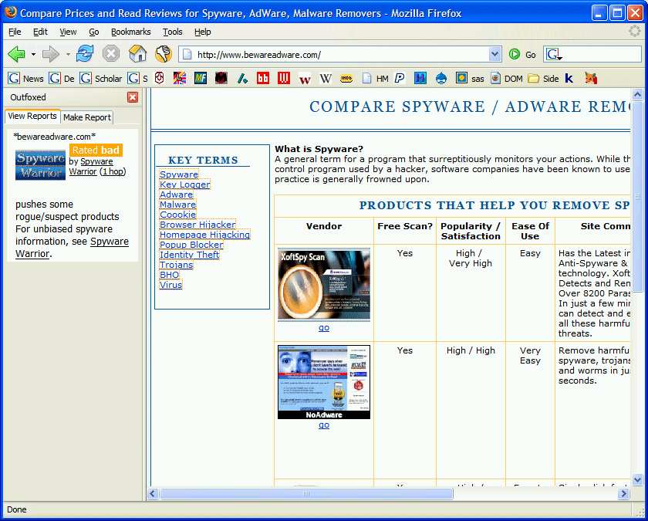Click the Key Logger key term link

click(184, 184)
